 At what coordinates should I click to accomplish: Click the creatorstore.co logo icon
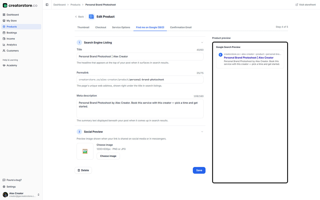5,5
